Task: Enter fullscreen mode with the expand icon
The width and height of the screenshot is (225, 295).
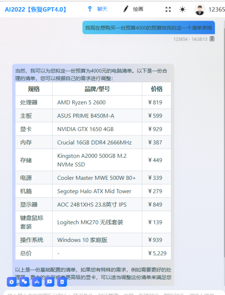Action: pos(168,9)
